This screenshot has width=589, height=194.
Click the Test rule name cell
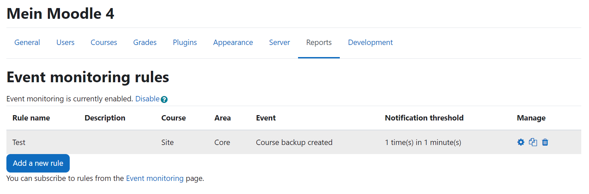19,142
